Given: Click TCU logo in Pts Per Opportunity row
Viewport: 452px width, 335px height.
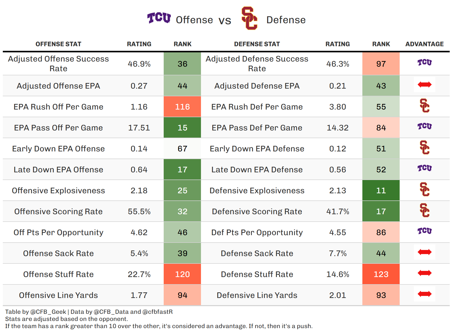Looking at the screenshot, I should tap(424, 231).
